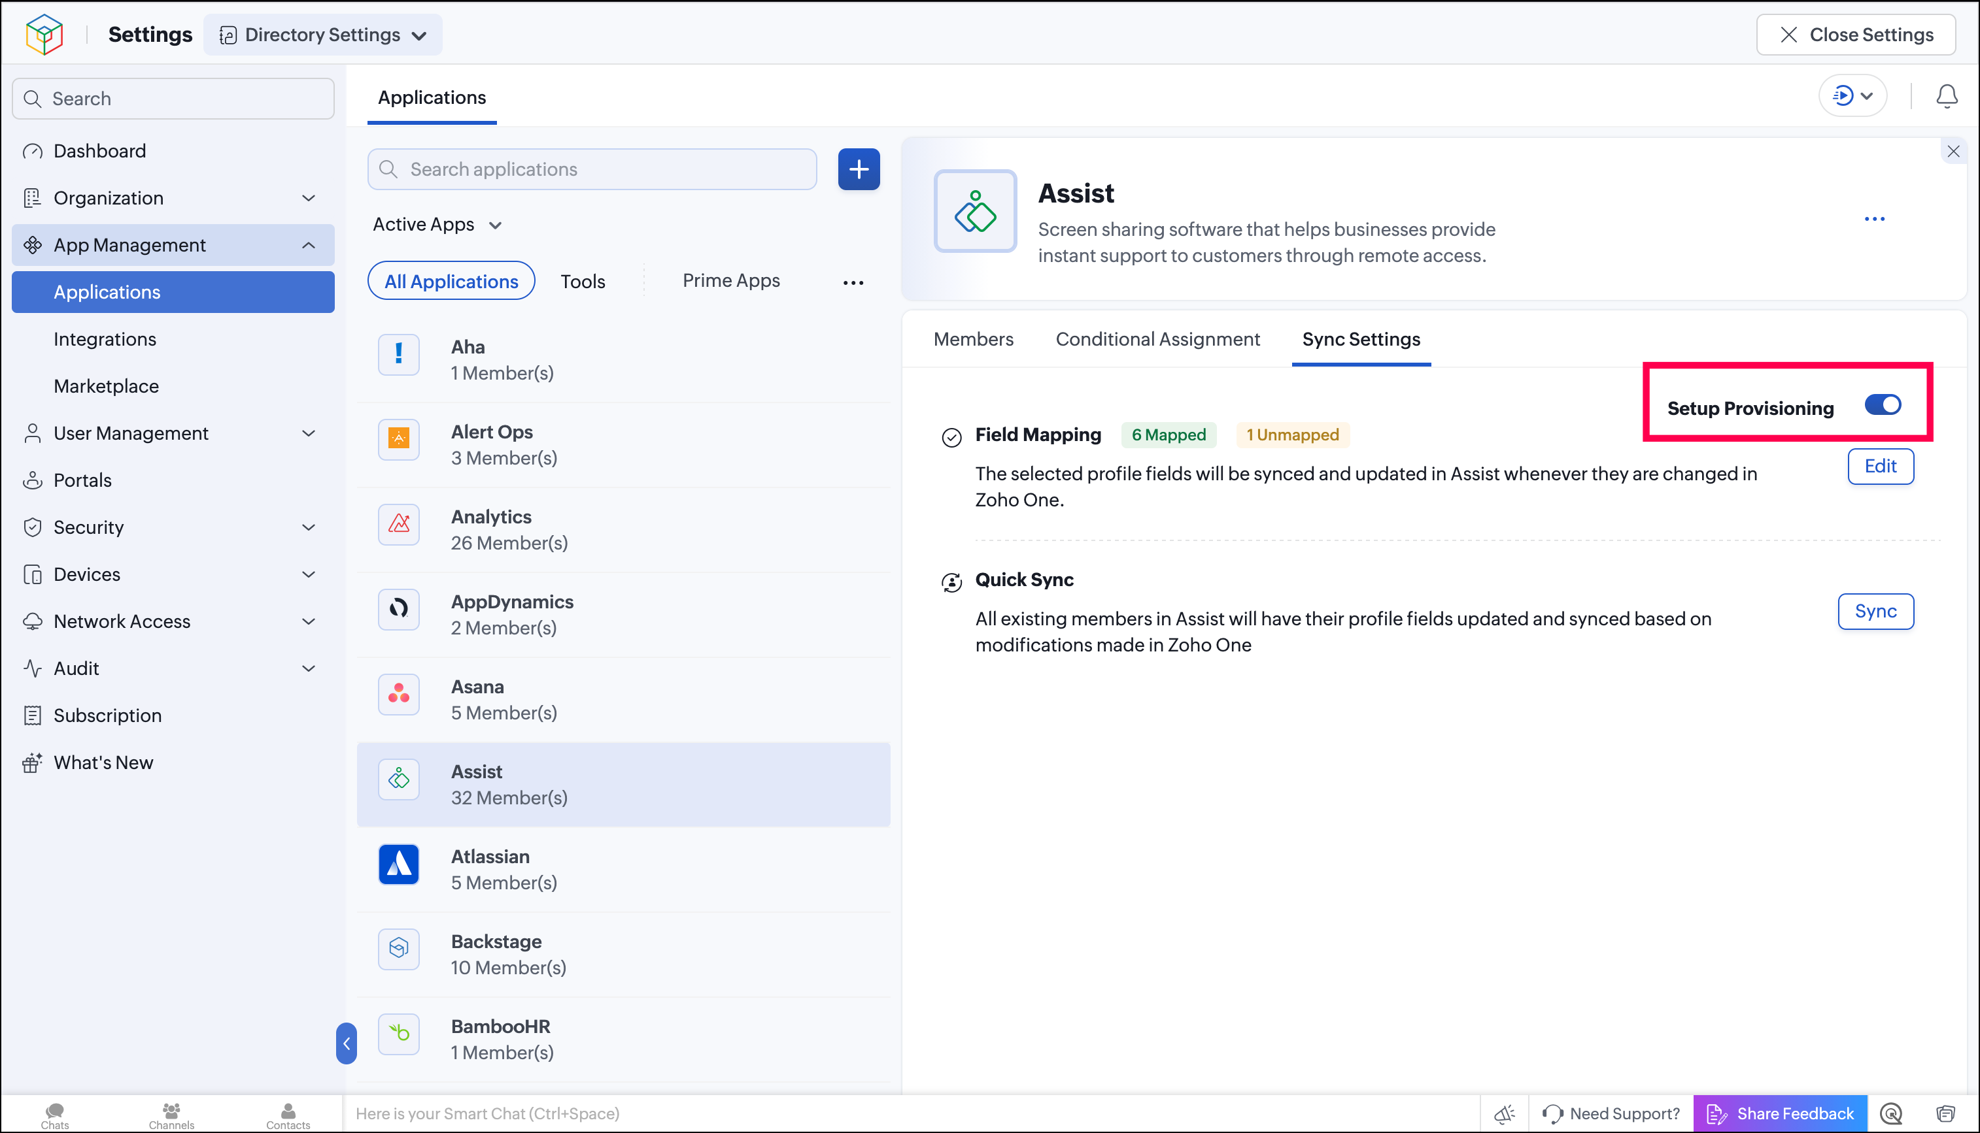Open Subscription from the sidebar
1980x1133 pixels.
[173, 715]
